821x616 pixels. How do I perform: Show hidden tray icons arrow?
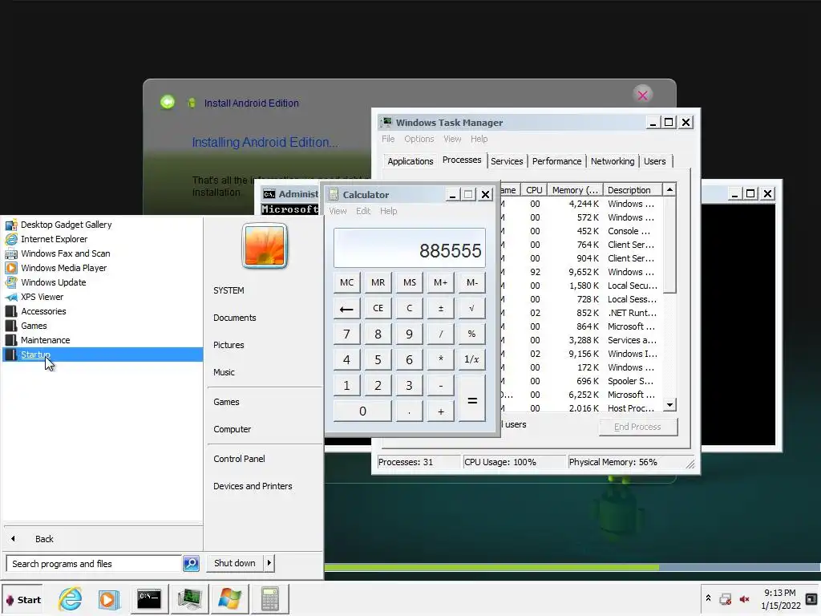(708, 598)
